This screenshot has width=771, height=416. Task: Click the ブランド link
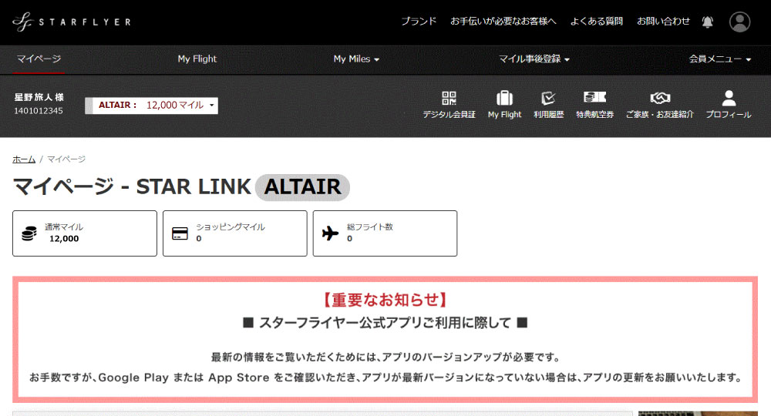[419, 22]
